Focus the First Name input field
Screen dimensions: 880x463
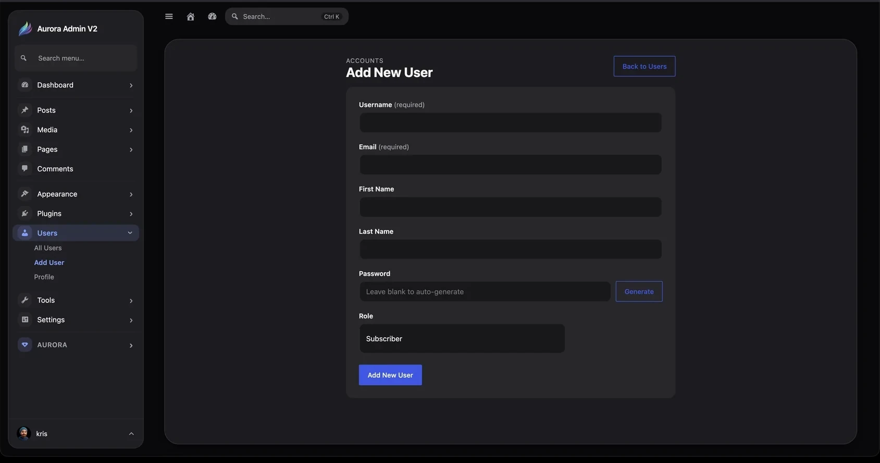511,207
